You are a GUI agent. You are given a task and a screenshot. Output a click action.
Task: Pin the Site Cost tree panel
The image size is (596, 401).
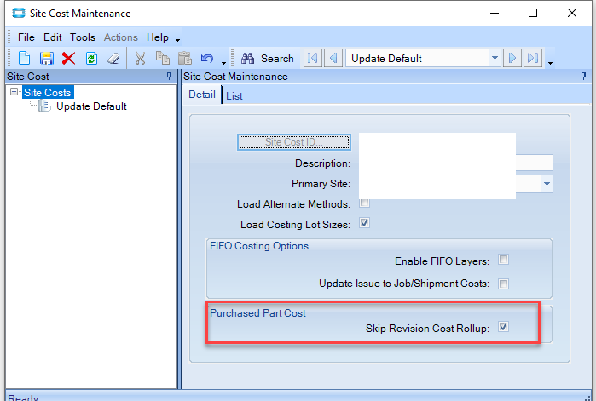169,77
